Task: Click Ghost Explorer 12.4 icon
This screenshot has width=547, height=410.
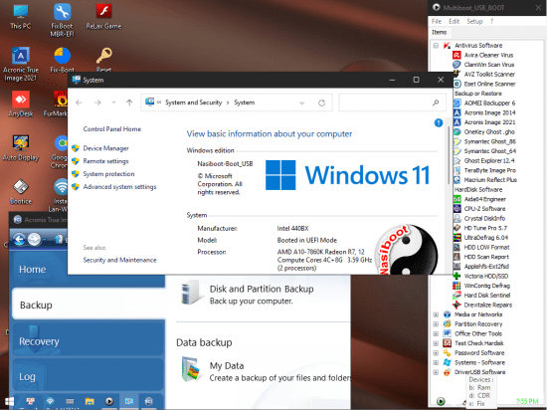Action: pyautogui.click(x=456, y=161)
